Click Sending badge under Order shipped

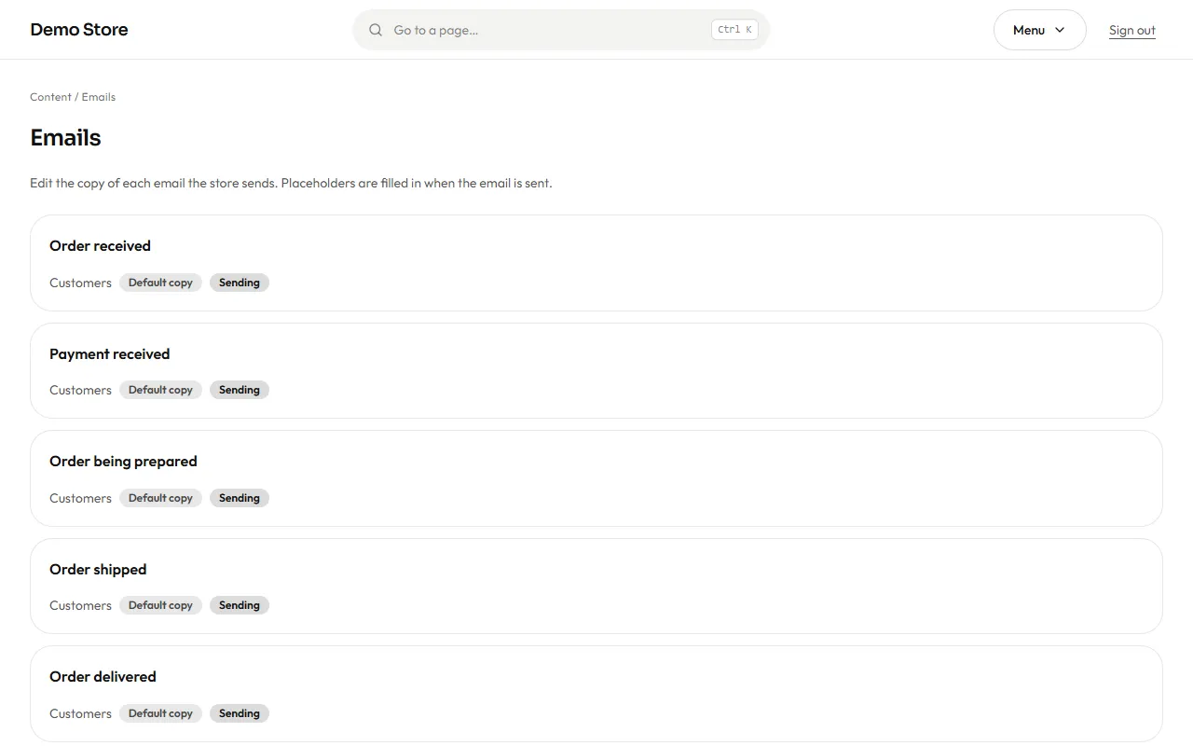click(240, 605)
